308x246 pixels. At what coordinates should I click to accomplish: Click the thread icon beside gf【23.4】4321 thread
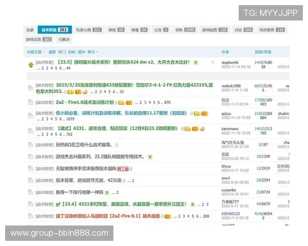click(x=31, y=204)
